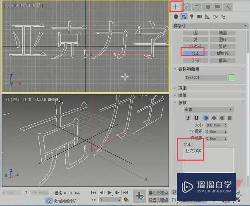Image resolution: width=250 pixels, height=206 pixels.
Task: Switch to the Modify panel tab
Action: click(x=187, y=7)
